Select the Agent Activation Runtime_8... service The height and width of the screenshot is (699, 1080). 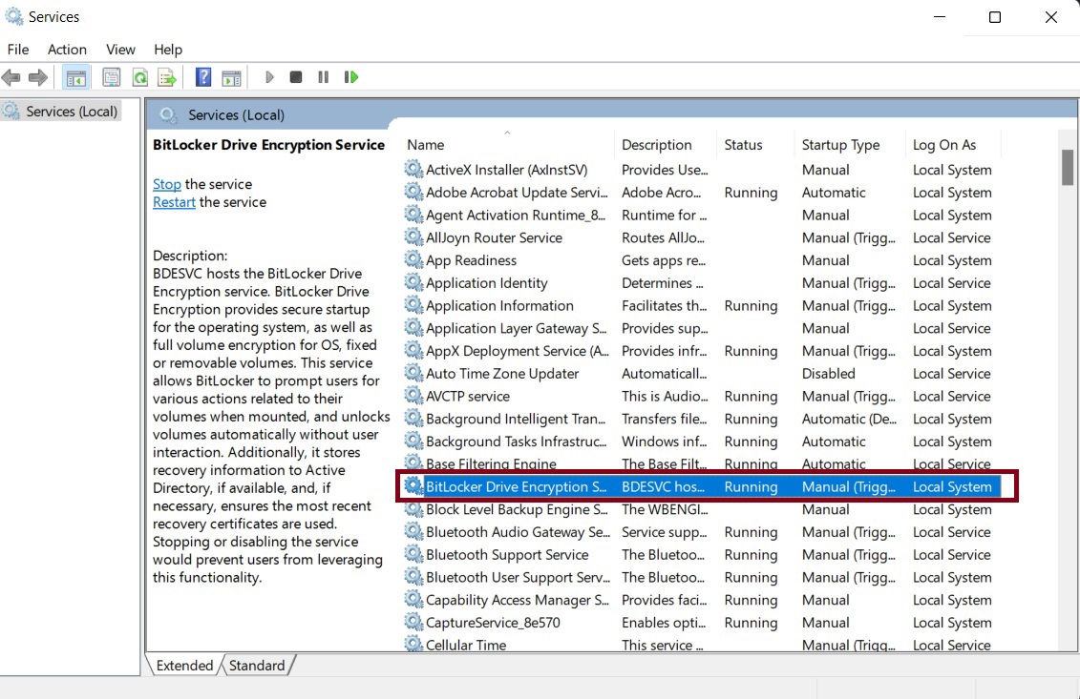[x=701, y=215]
